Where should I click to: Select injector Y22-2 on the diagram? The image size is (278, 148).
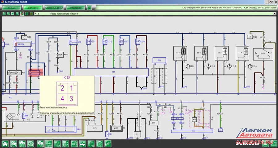point(105,42)
